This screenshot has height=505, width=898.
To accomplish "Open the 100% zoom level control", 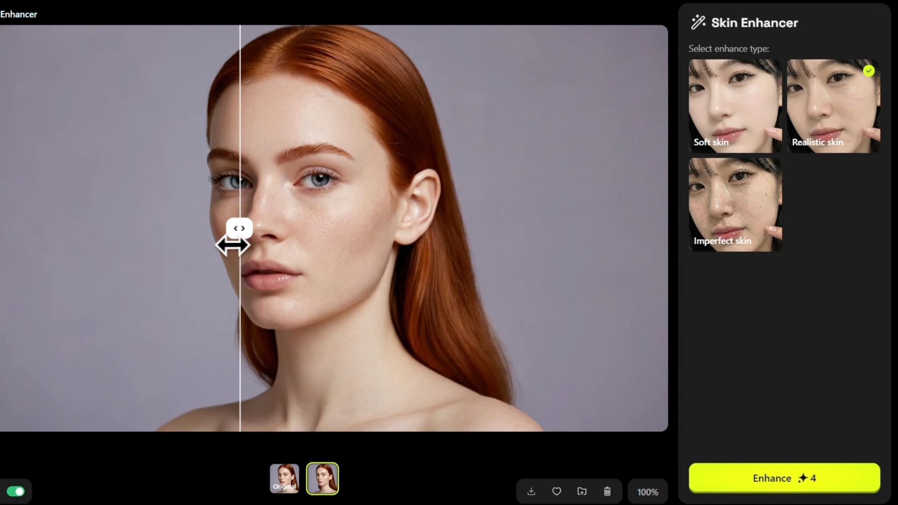I will [x=647, y=492].
